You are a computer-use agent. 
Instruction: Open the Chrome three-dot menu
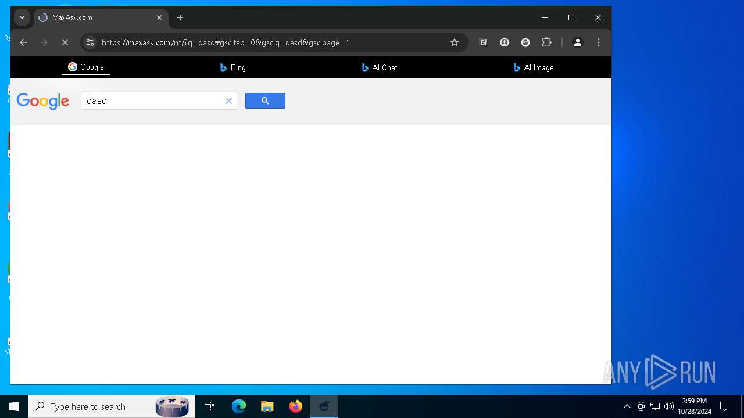(599, 42)
